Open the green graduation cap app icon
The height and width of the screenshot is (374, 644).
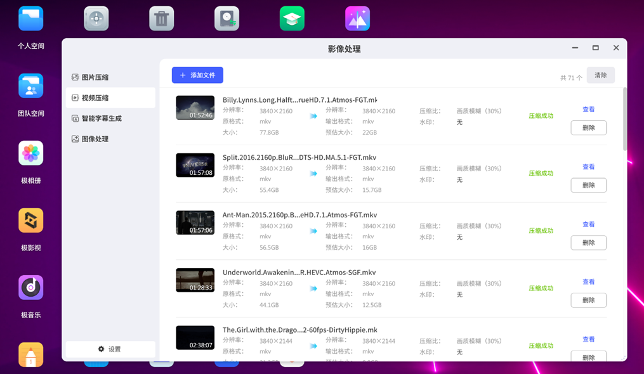click(292, 18)
